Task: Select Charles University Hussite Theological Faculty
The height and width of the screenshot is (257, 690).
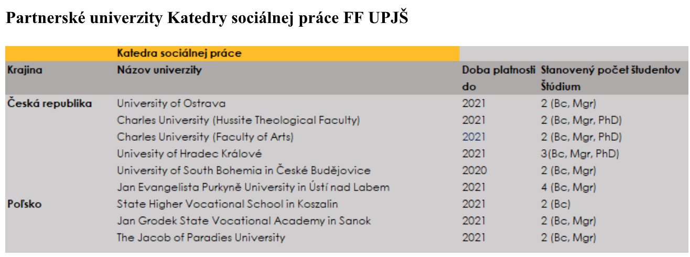Action: (x=238, y=120)
